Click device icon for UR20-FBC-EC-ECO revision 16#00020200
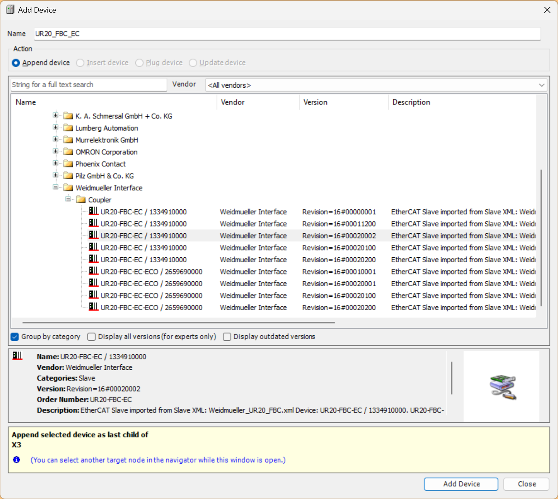 (93, 307)
